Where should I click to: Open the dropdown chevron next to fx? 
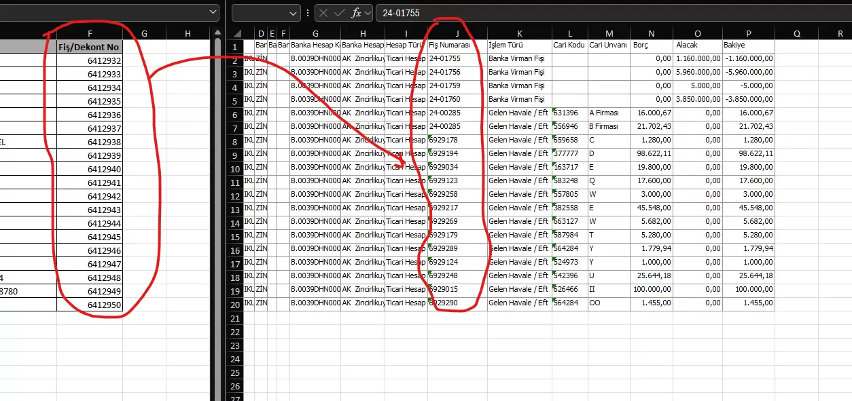point(368,13)
